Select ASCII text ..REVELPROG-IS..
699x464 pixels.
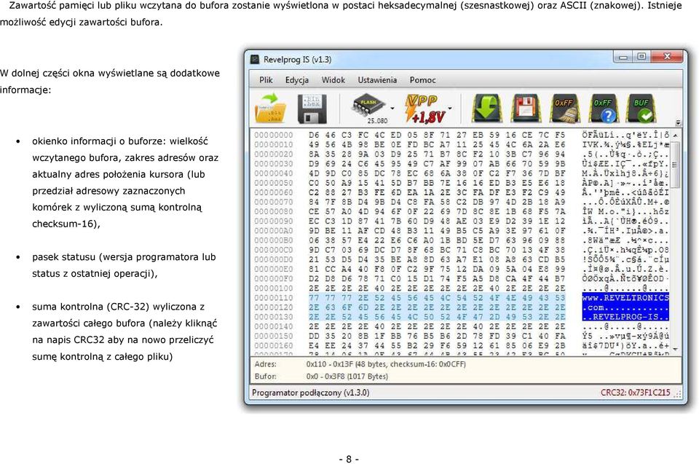tap(625, 317)
